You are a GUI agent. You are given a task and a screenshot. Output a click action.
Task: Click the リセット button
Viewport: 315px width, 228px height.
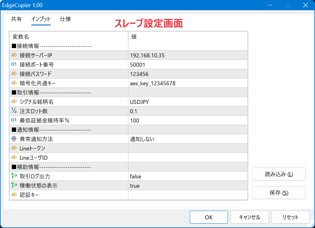click(x=291, y=217)
